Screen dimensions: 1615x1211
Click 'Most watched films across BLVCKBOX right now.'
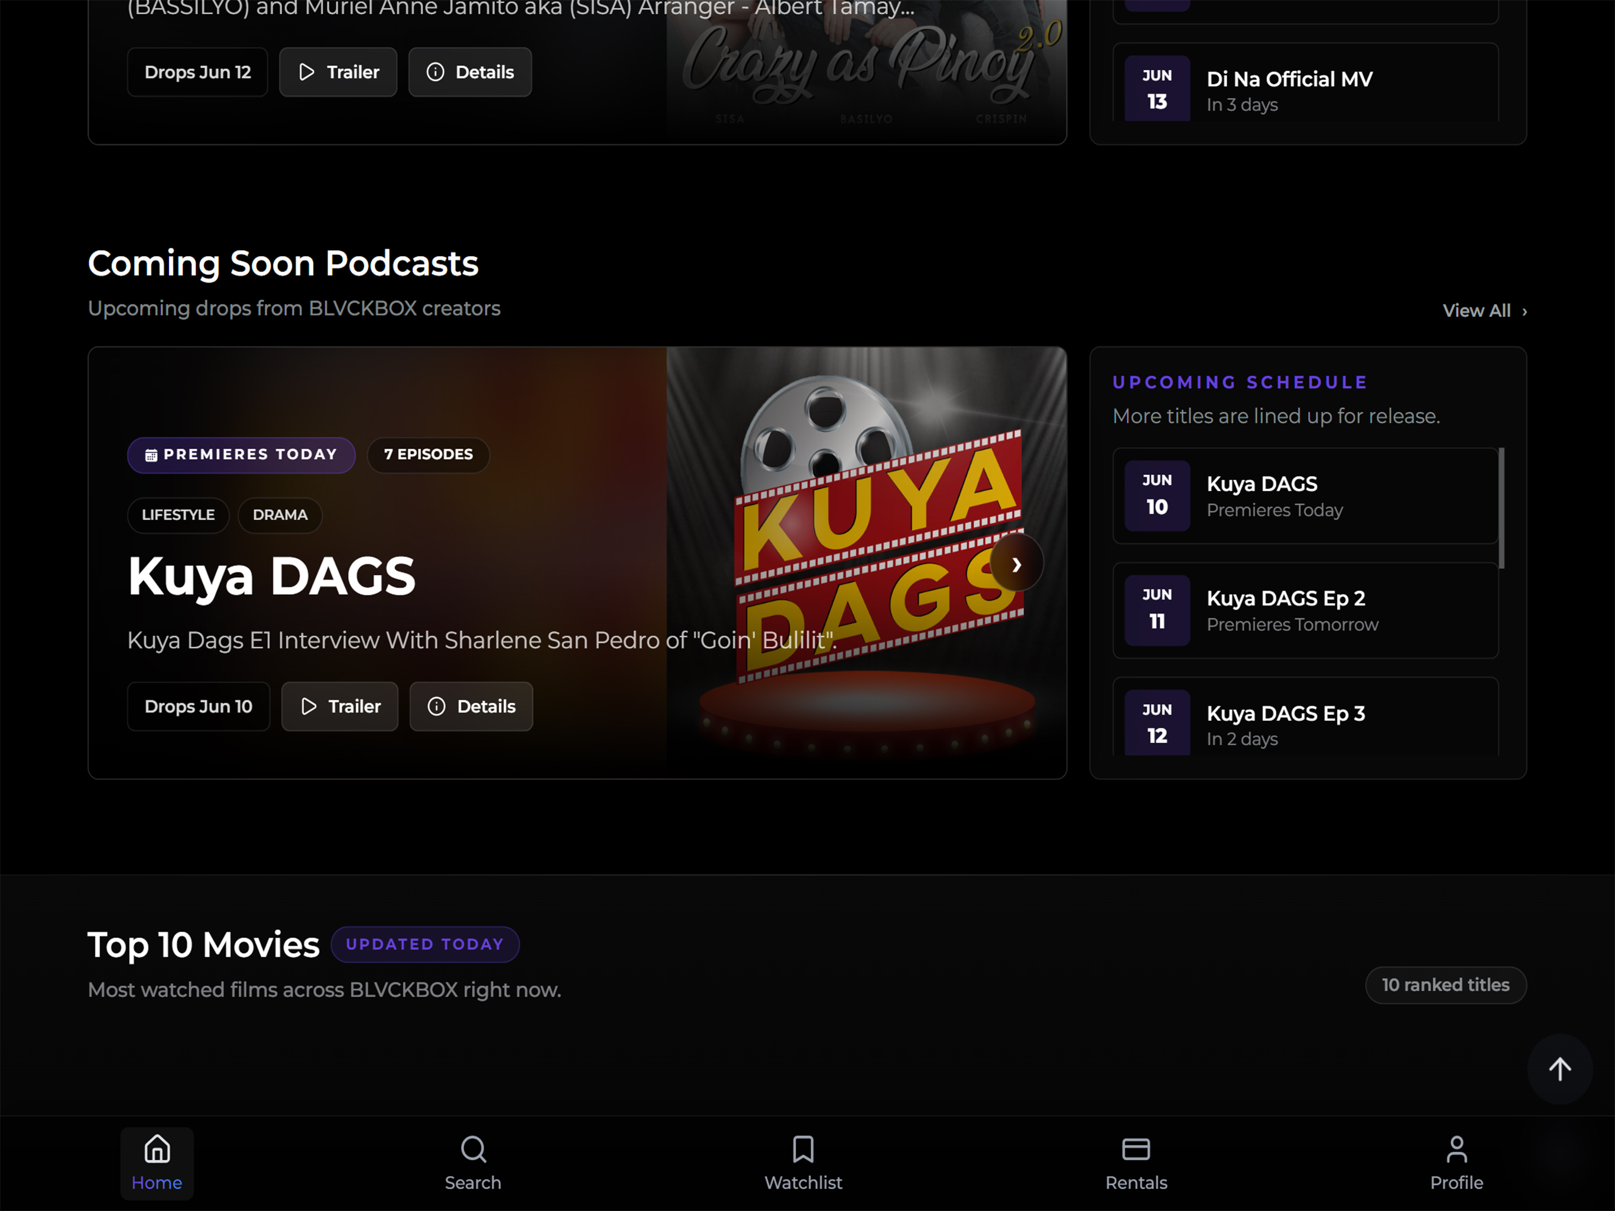[x=324, y=990]
